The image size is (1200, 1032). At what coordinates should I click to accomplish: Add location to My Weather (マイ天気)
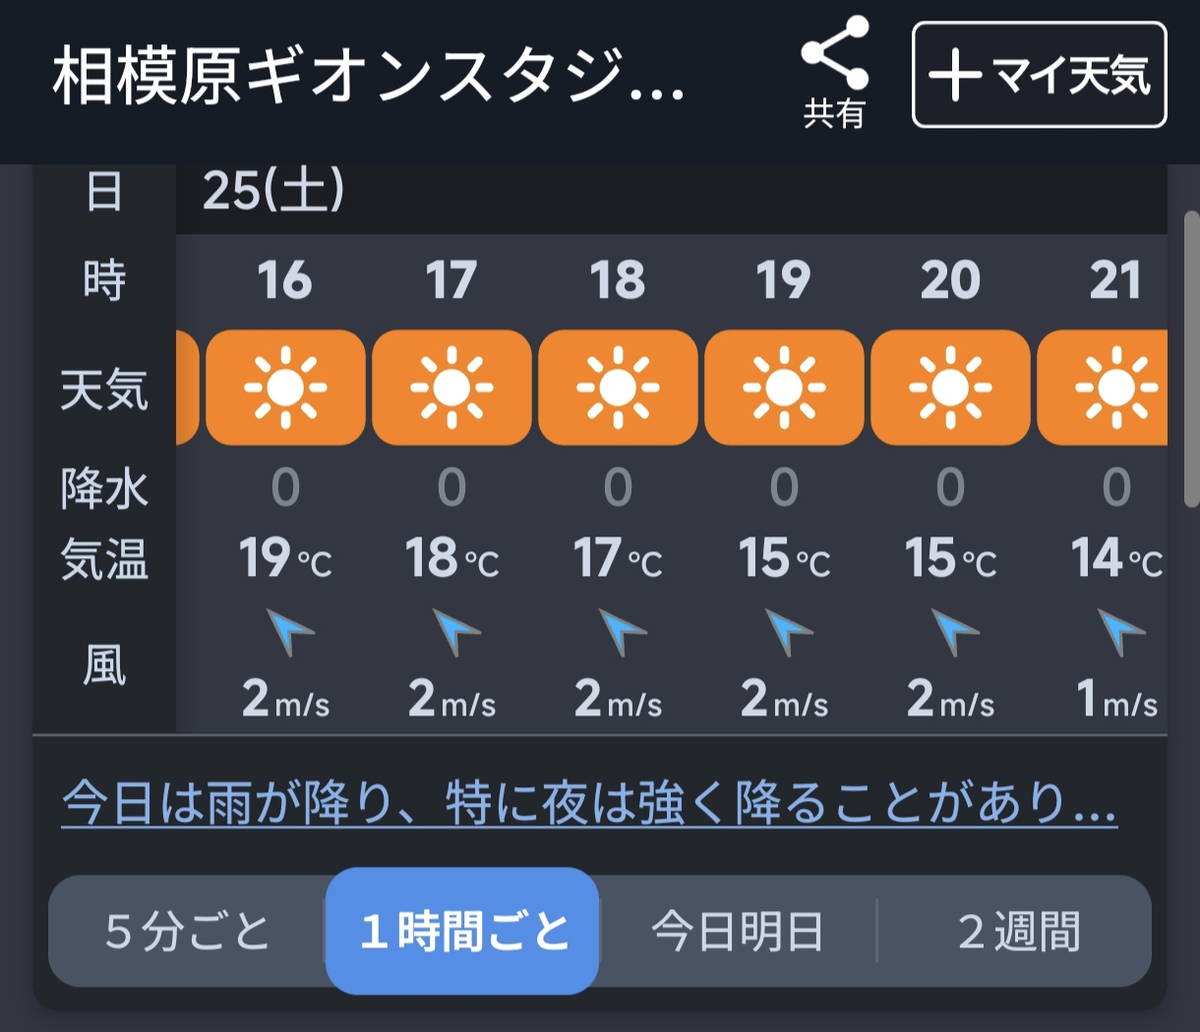coord(1040,76)
